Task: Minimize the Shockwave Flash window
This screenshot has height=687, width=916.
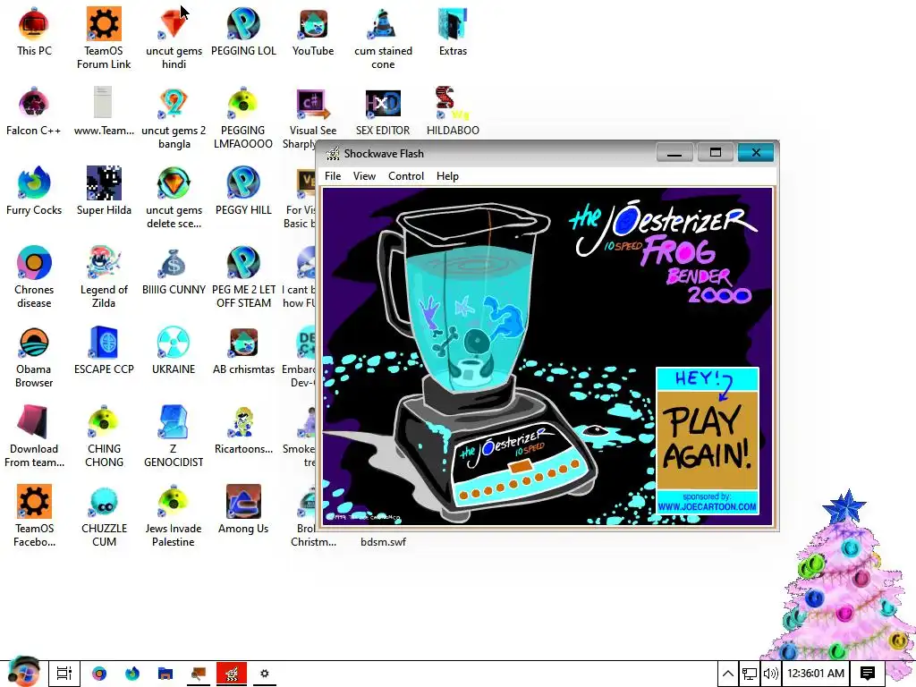Action: [x=674, y=152]
